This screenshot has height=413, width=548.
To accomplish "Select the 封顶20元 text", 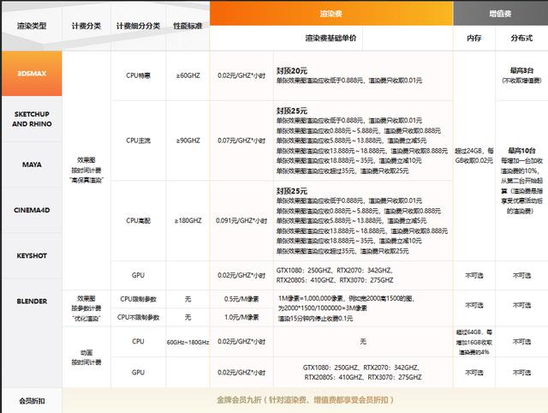I will tap(292, 70).
